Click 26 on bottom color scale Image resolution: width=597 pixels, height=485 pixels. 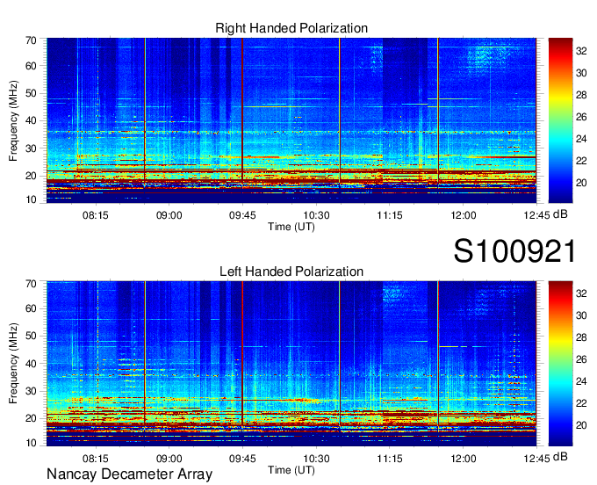pos(581,359)
